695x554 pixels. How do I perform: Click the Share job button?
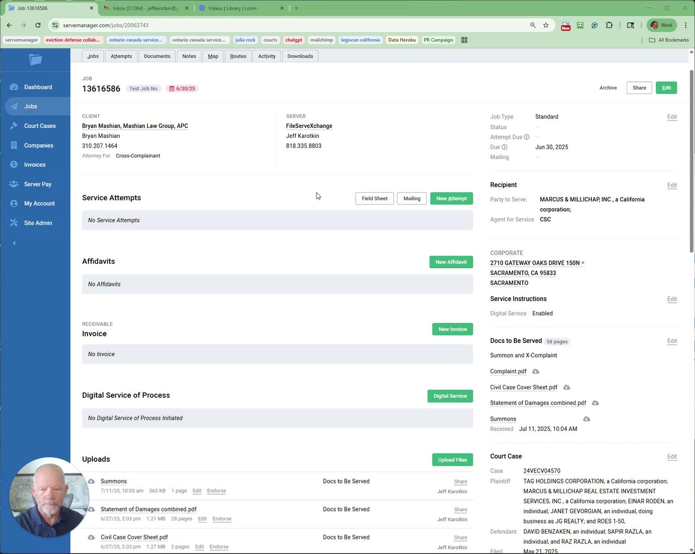(639, 88)
